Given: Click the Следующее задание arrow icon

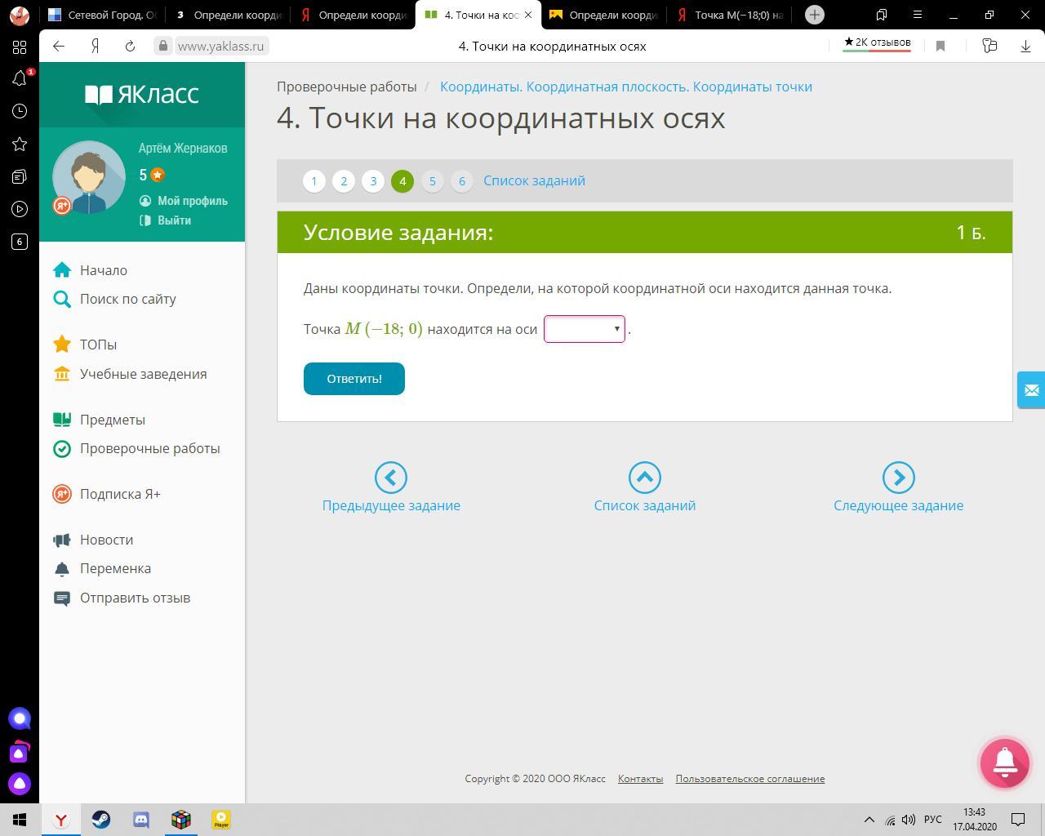Looking at the screenshot, I should [898, 478].
